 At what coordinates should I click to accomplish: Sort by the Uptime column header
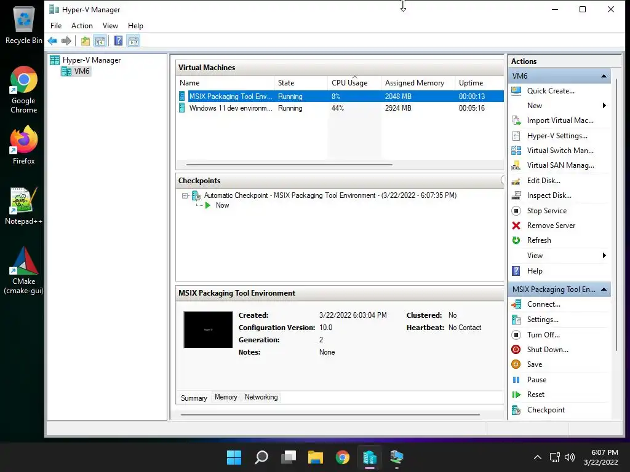[479, 83]
